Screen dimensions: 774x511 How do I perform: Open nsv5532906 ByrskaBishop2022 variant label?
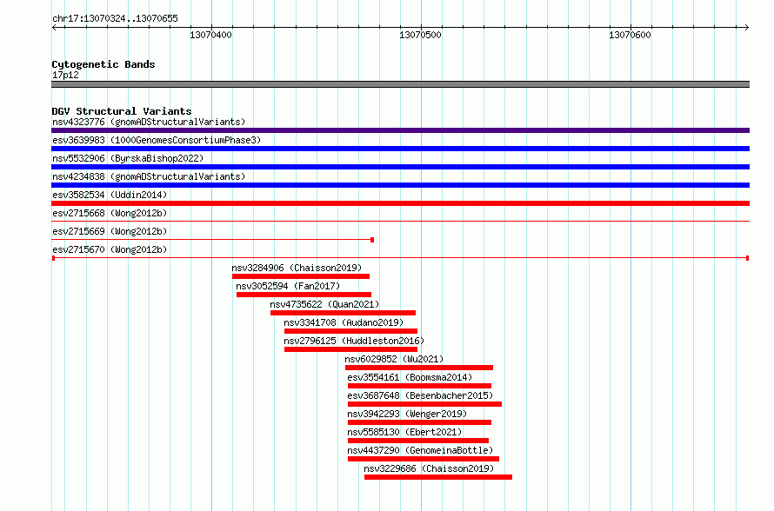pyautogui.click(x=128, y=158)
